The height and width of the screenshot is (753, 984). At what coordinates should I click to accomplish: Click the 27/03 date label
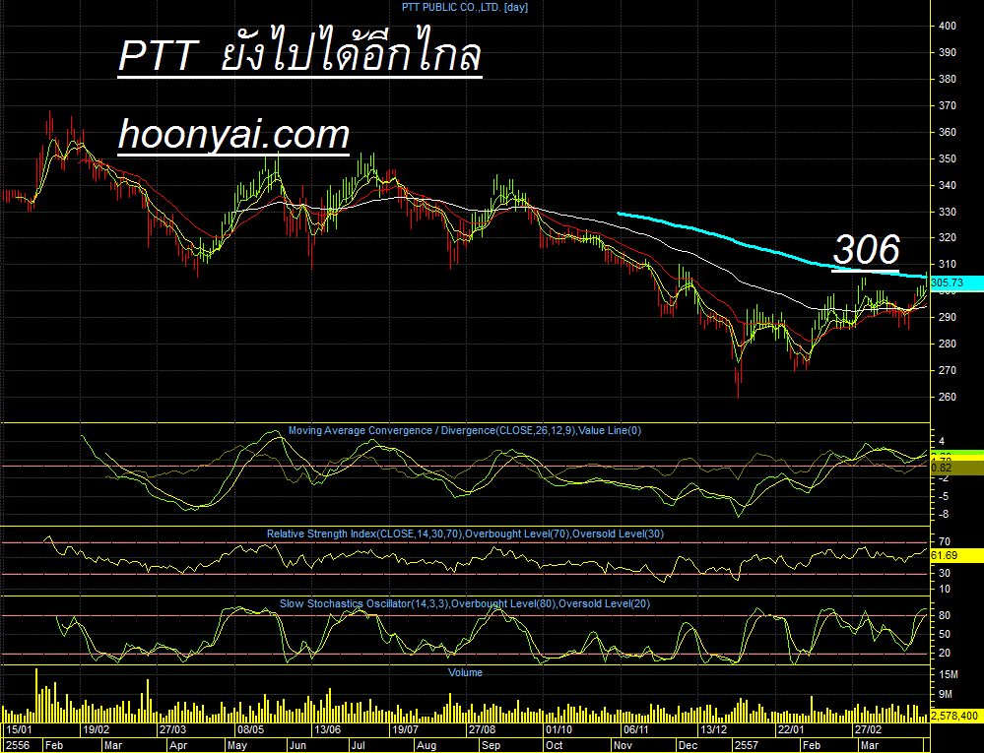172,729
